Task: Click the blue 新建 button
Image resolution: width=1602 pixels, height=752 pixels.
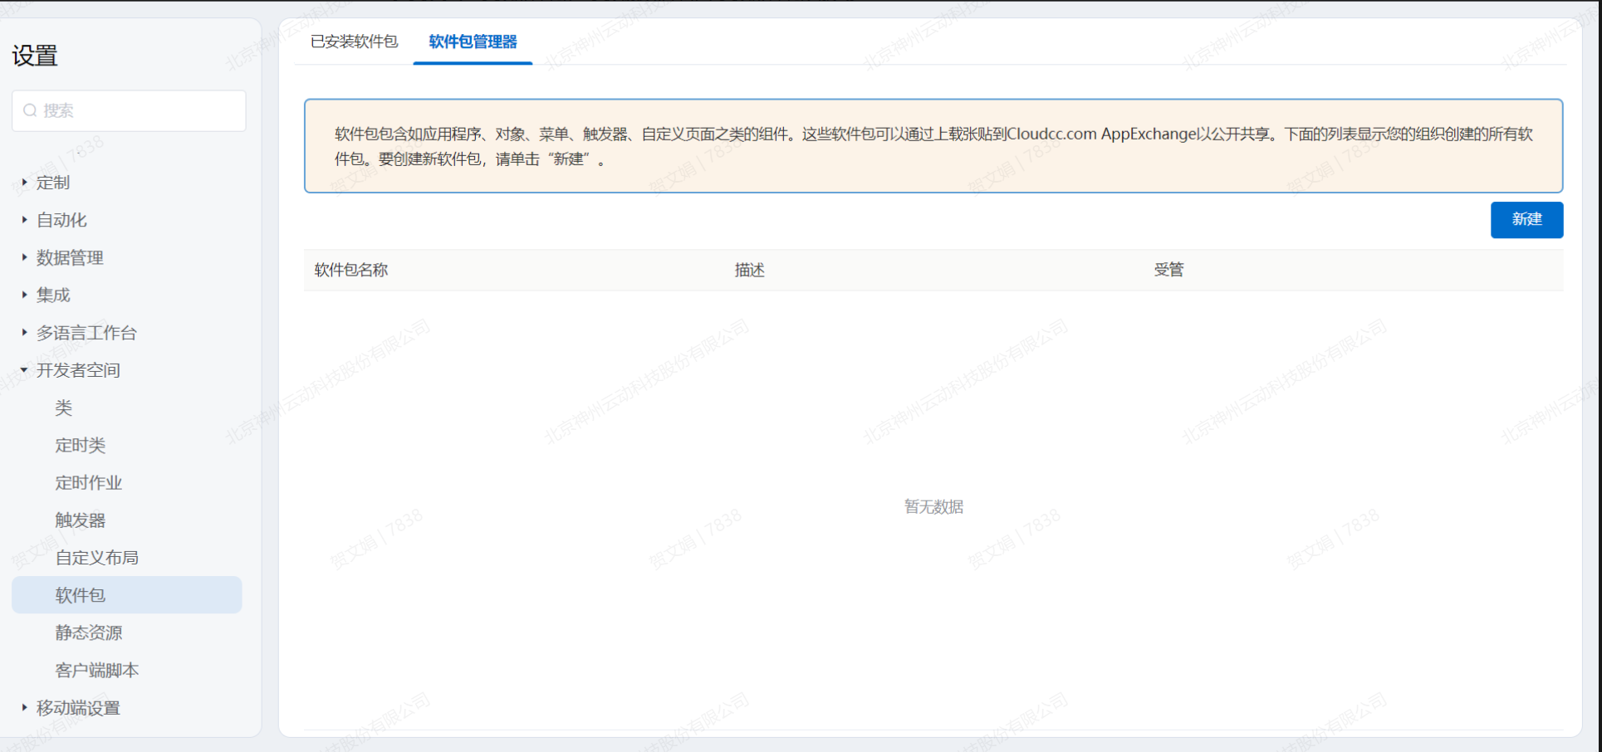Action: [1526, 220]
